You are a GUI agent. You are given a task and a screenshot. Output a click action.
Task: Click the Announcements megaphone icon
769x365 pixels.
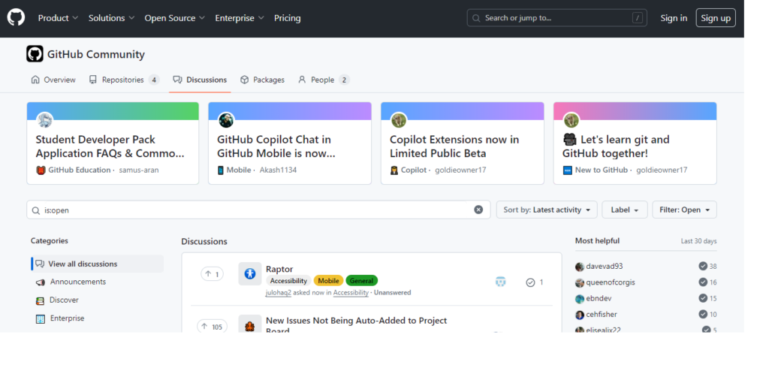[41, 282]
